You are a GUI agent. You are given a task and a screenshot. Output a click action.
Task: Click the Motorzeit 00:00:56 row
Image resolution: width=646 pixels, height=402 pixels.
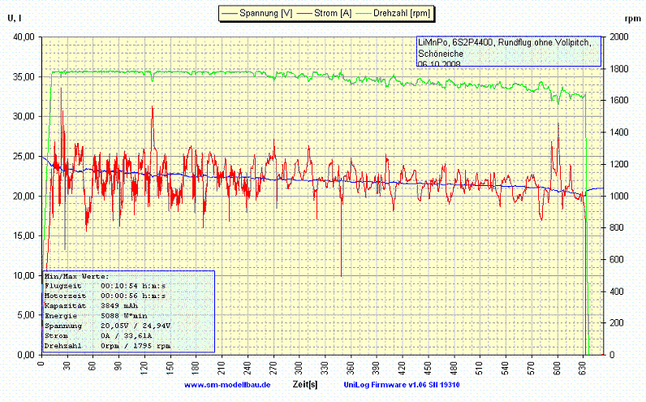(x=105, y=296)
